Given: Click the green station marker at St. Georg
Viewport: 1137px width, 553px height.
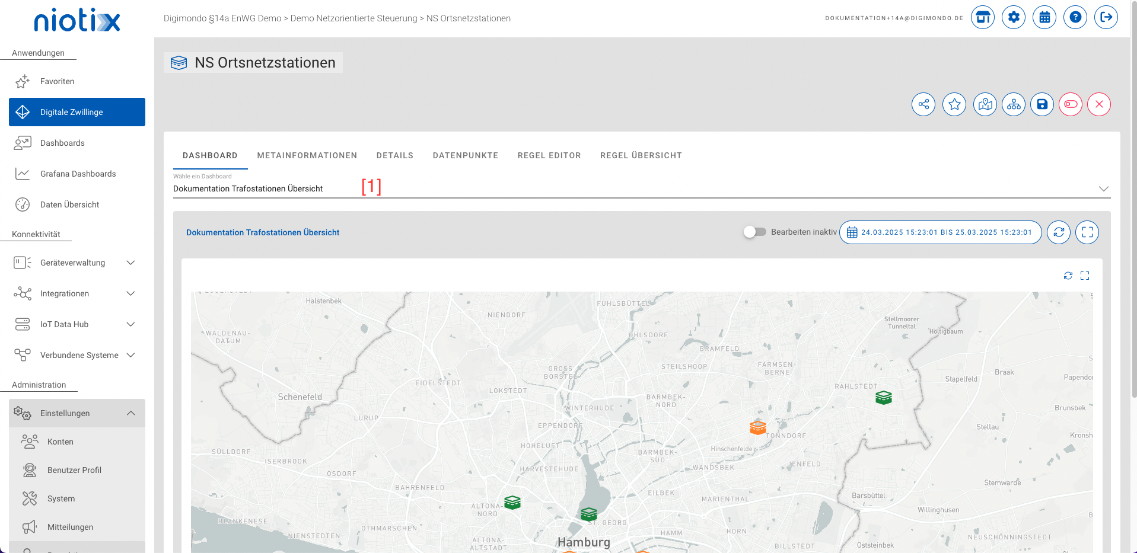Looking at the screenshot, I should [x=589, y=514].
